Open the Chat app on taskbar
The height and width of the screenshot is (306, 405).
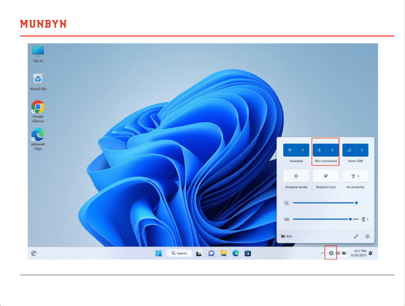(211, 254)
